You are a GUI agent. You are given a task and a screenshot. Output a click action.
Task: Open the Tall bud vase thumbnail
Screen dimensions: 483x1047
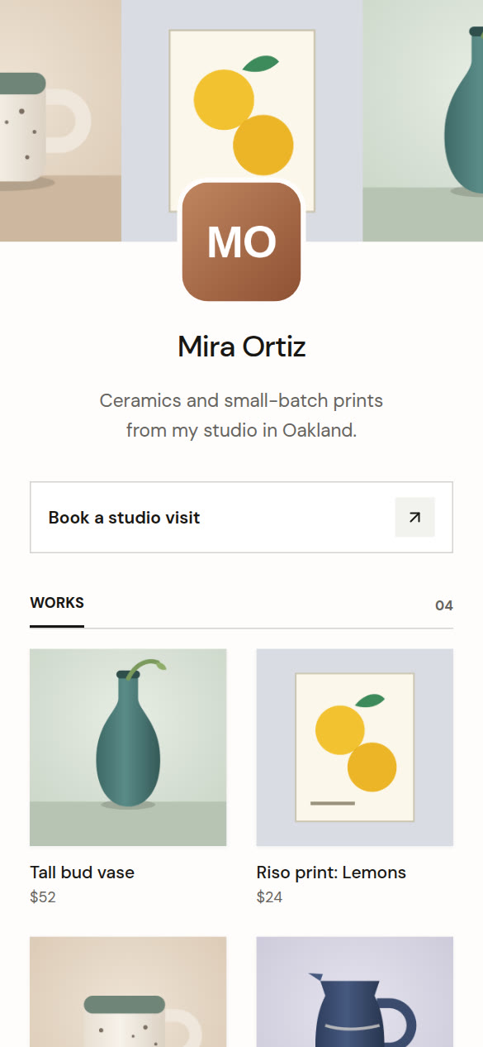128,748
